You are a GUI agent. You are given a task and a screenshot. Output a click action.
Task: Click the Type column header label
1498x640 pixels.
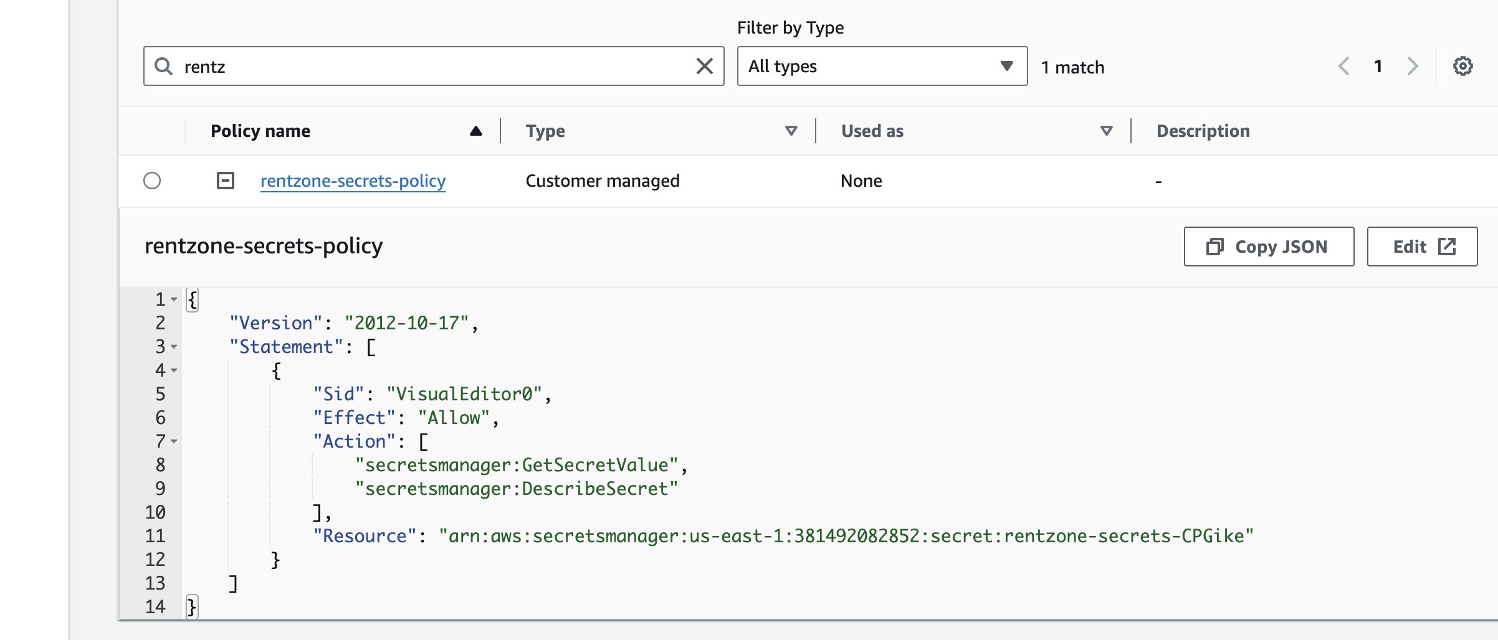[545, 131]
